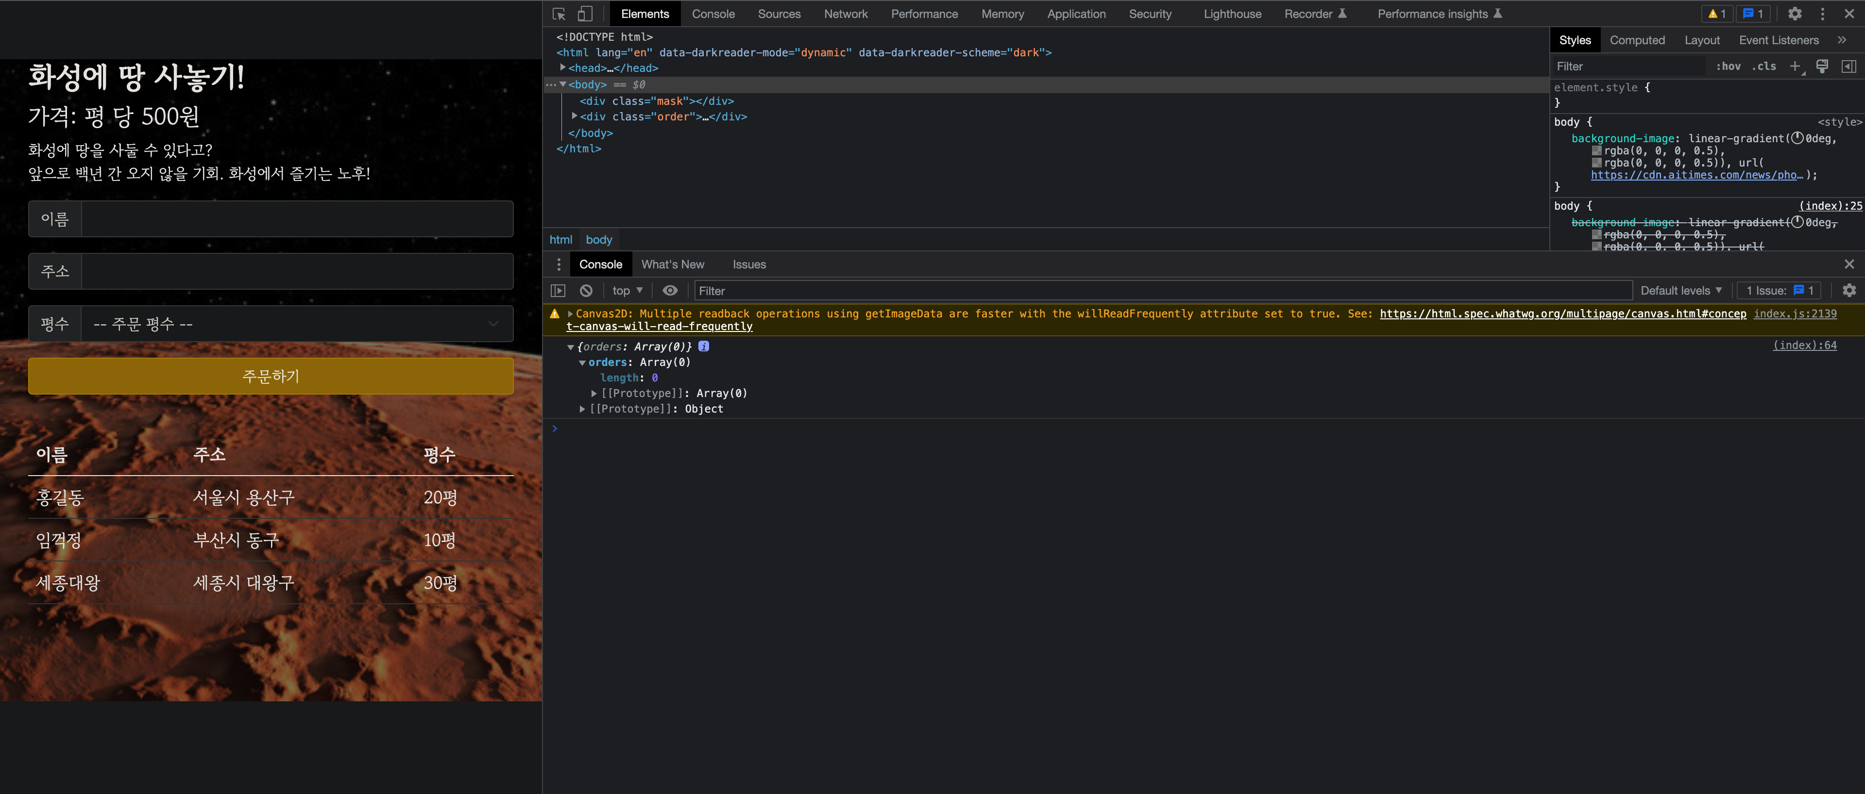Focus the 이름 name input field

pos(298,219)
